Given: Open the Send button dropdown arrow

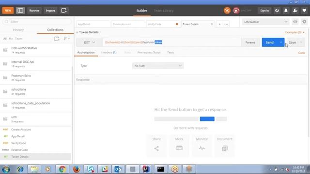Looking at the screenshot, I should point(281,43).
